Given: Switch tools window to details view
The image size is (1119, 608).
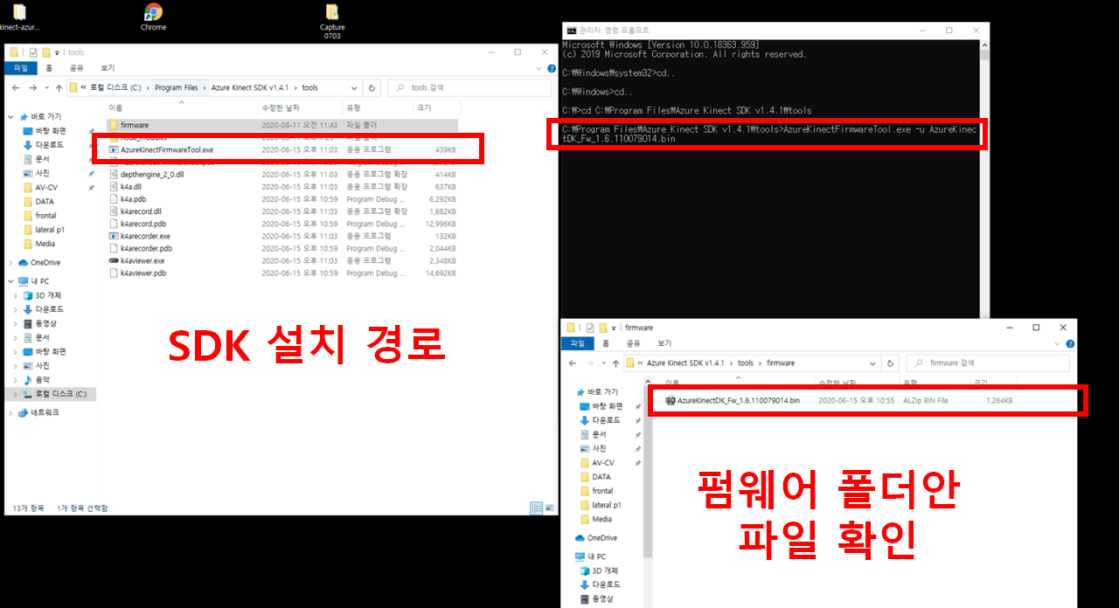Looking at the screenshot, I should click(536, 508).
